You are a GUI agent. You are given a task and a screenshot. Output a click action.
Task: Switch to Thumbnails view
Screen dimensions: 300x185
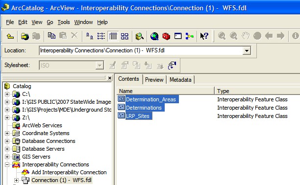tap(125, 36)
